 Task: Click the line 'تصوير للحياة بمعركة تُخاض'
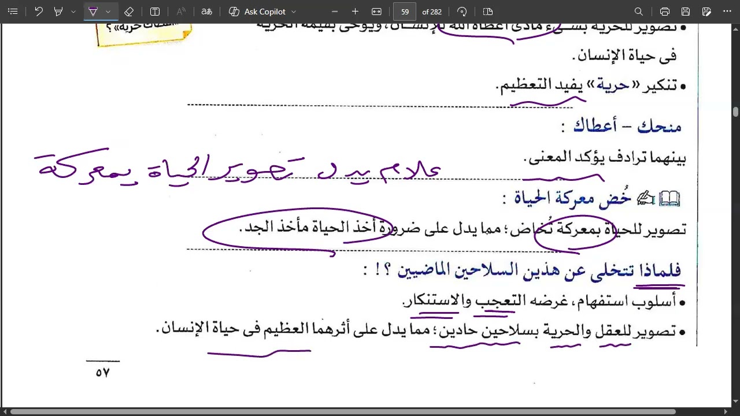point(597,229)
